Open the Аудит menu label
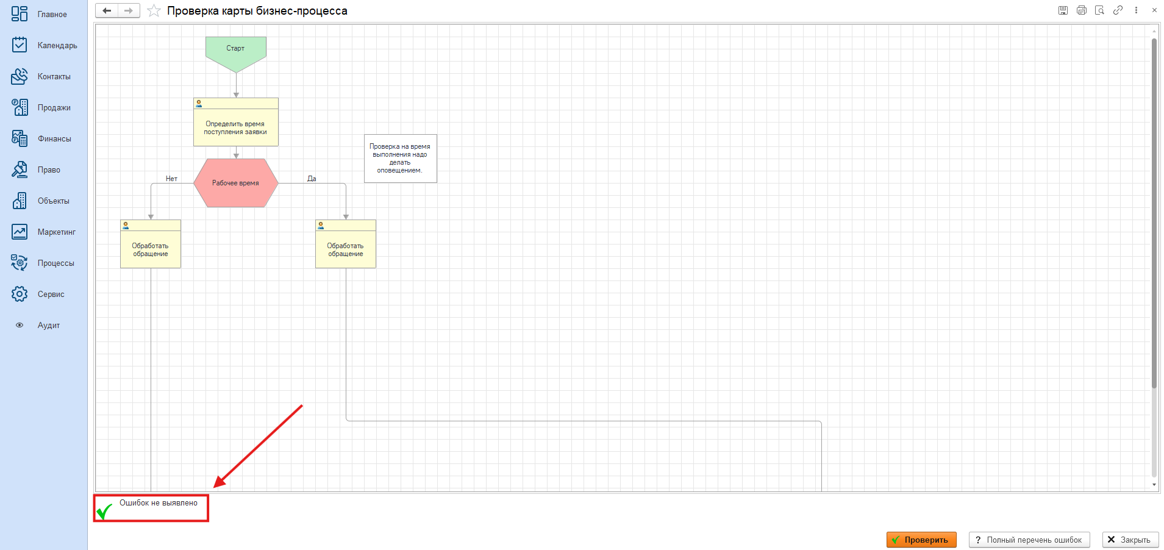 (49, 326)
